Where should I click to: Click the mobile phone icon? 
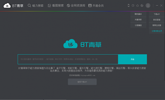click(128, 5)
